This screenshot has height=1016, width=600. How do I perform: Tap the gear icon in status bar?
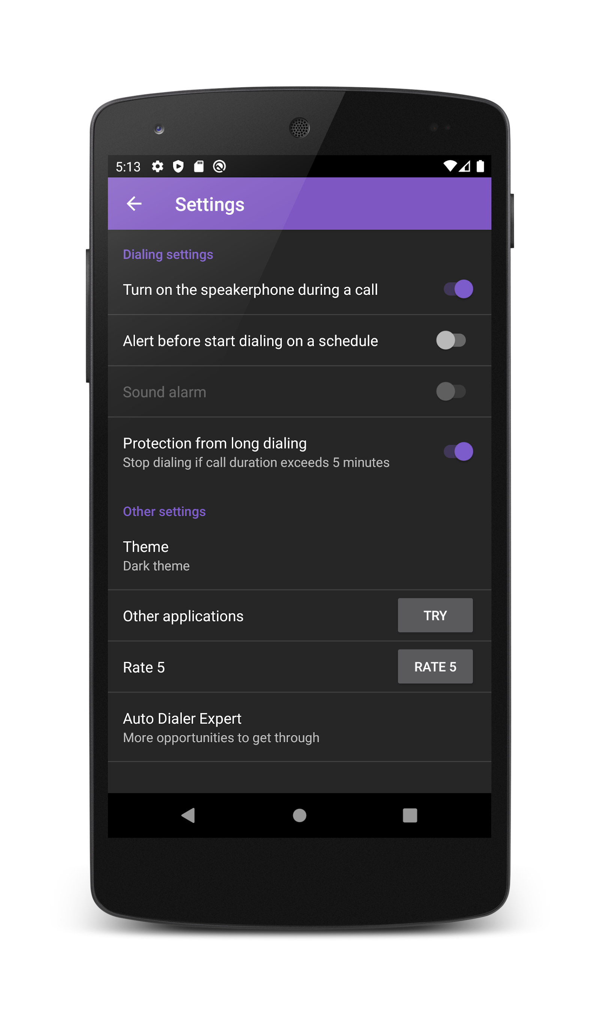click(x=157, y=166)
